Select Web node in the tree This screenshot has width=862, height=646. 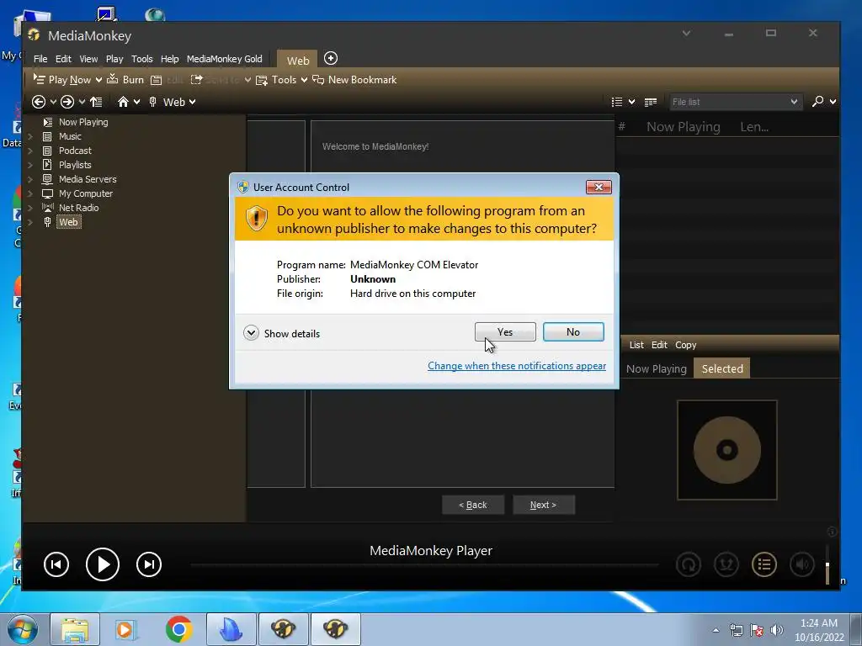tap(68, 222)
